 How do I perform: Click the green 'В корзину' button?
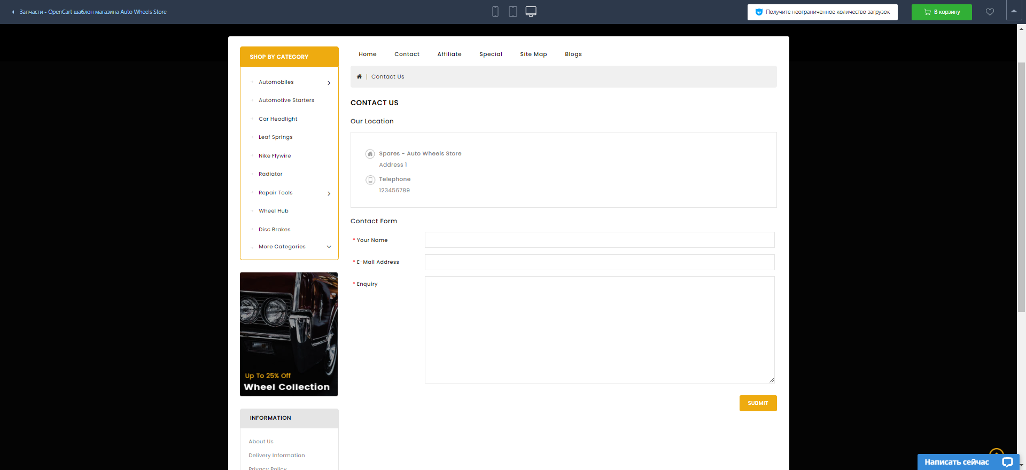941,12
